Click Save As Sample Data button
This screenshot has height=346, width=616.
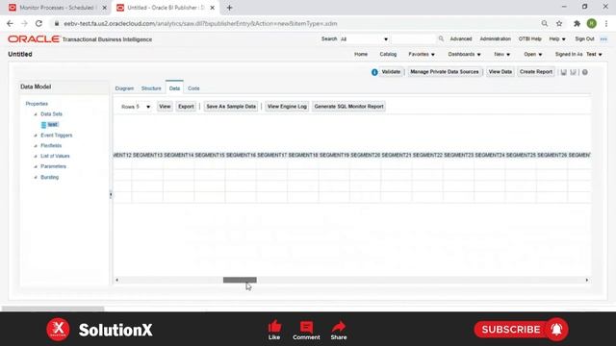pos(231,107)
